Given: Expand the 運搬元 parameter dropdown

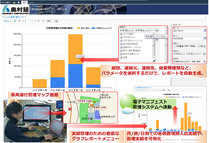Looking at the screenshot, I should [x=204, y=46].
